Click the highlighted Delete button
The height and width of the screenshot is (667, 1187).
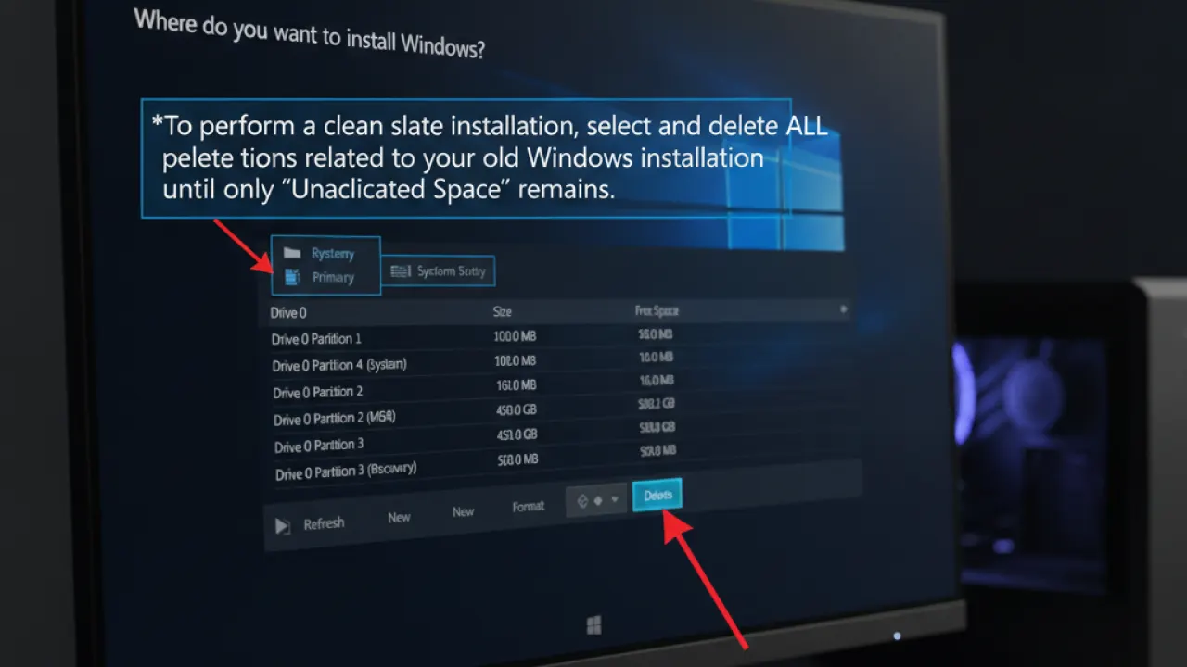657,496
